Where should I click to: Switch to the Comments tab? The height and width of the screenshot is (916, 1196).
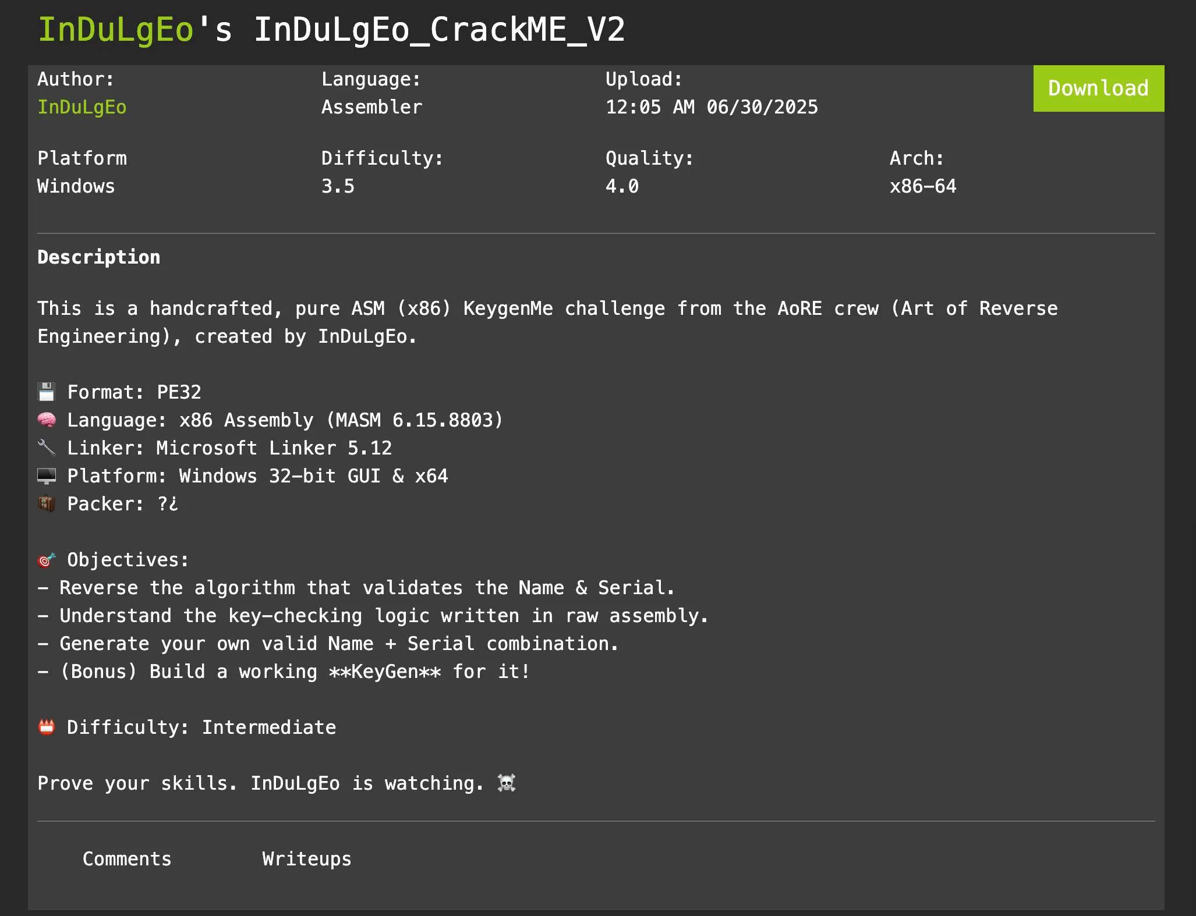[x=127, y=859]
